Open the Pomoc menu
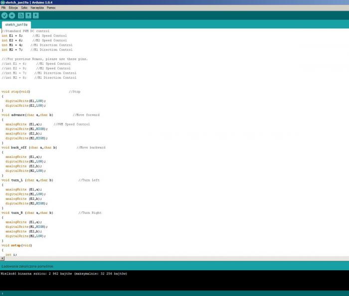The height and width of the screenshot is (296, 349). (x=51, y=8)
